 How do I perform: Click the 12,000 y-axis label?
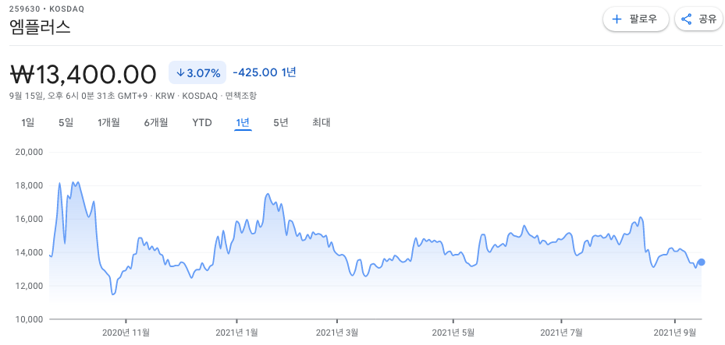point(29,286)
